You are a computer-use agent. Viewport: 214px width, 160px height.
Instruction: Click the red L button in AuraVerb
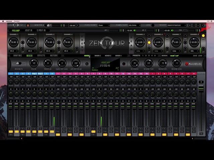[x=124, y=64]
